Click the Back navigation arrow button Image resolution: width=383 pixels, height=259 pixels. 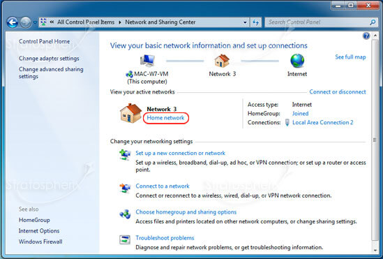tap(13, 22)
